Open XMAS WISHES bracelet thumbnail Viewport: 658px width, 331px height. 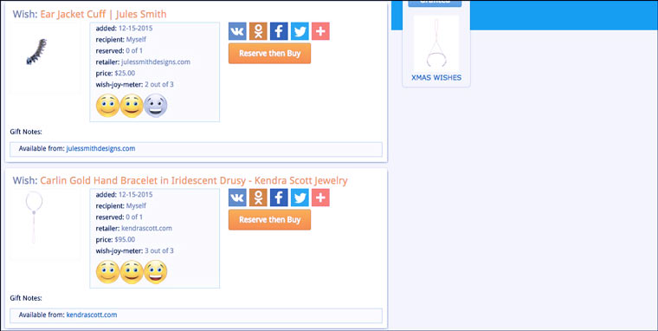[x=436, y=43]
